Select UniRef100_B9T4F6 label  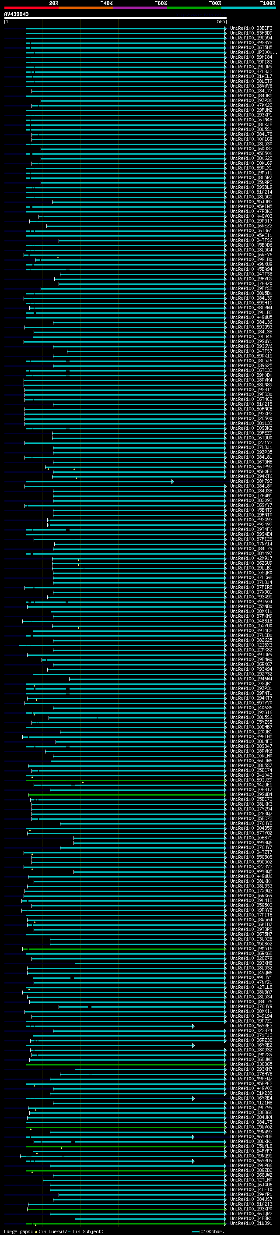click(x=251, y=529)
